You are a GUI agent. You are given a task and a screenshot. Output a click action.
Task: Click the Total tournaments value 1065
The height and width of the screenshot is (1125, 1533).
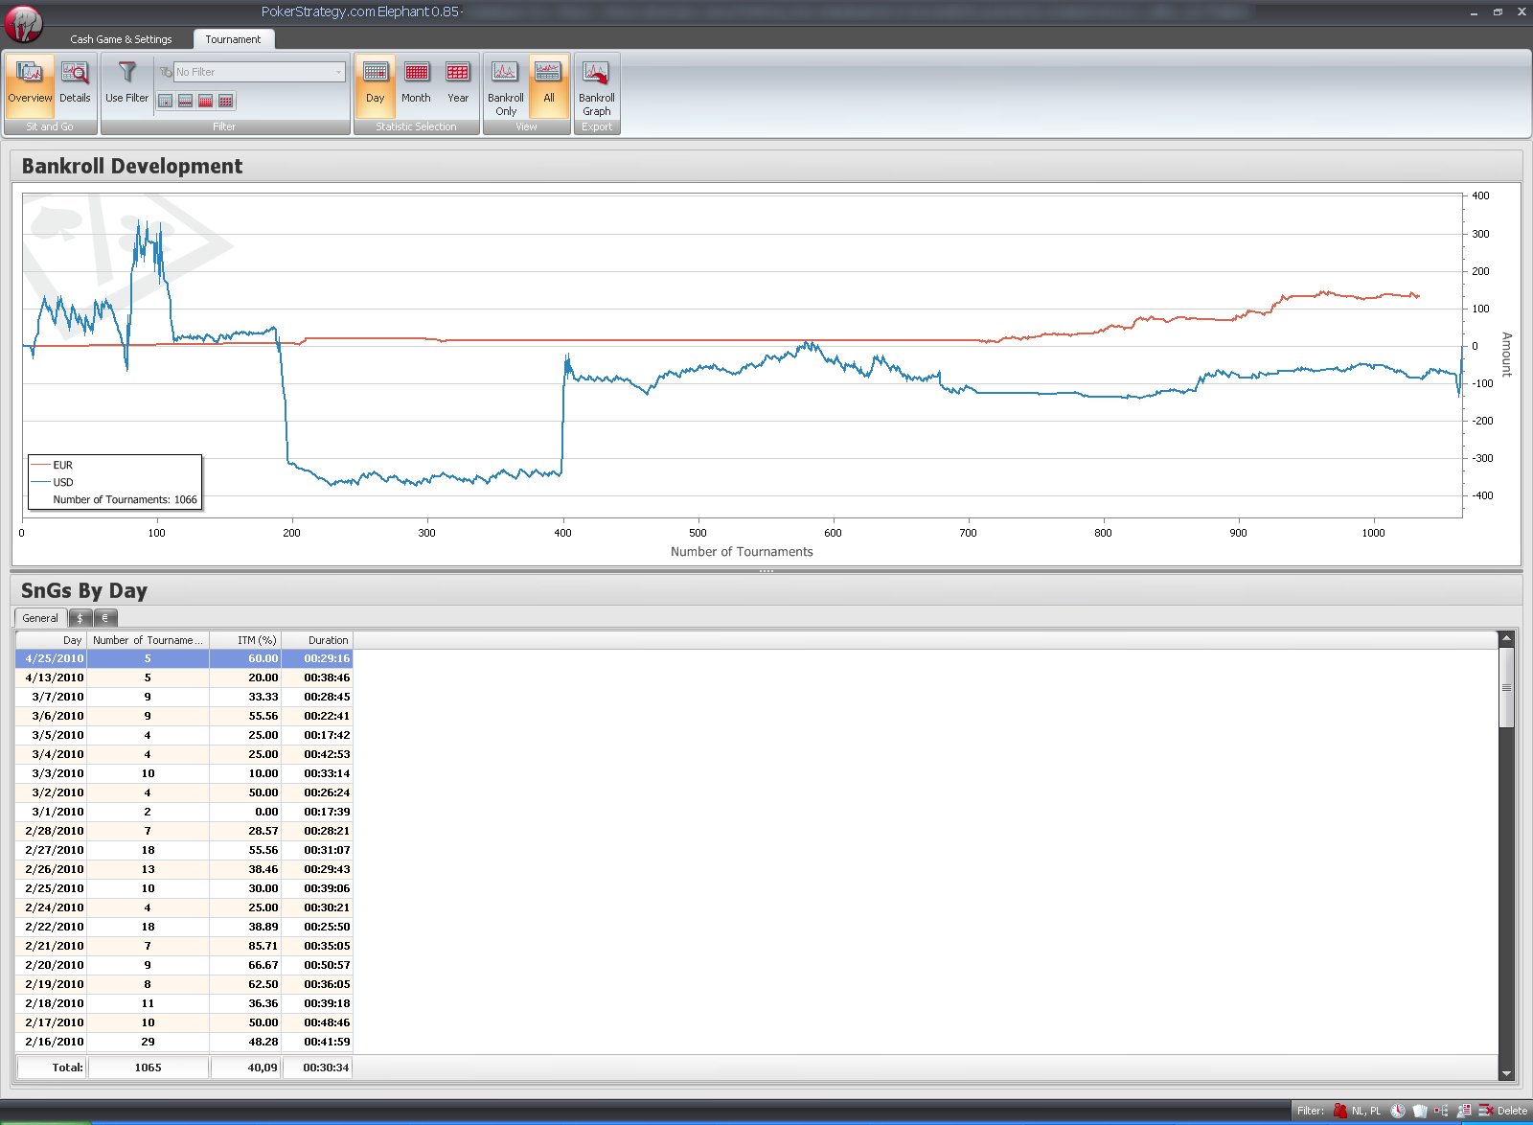coord(148,1068)
